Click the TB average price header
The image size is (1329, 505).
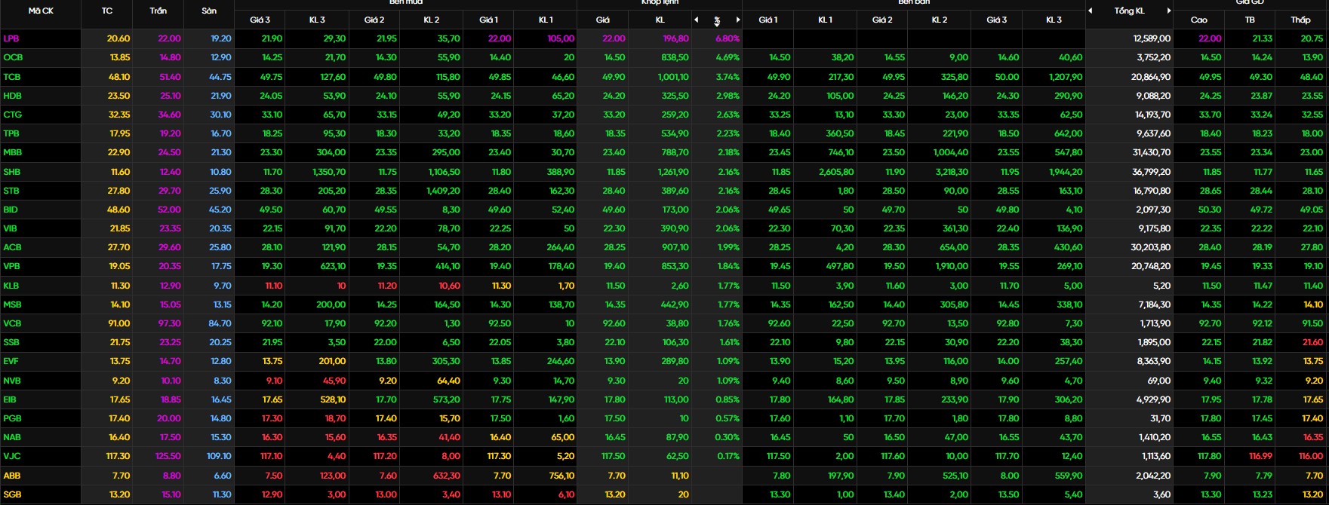click(1250, 20)
